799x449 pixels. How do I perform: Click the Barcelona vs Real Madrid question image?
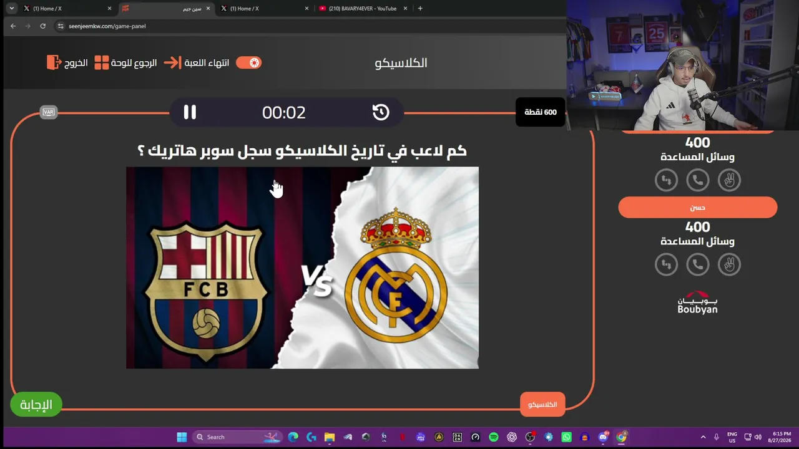tap(302, 268)
